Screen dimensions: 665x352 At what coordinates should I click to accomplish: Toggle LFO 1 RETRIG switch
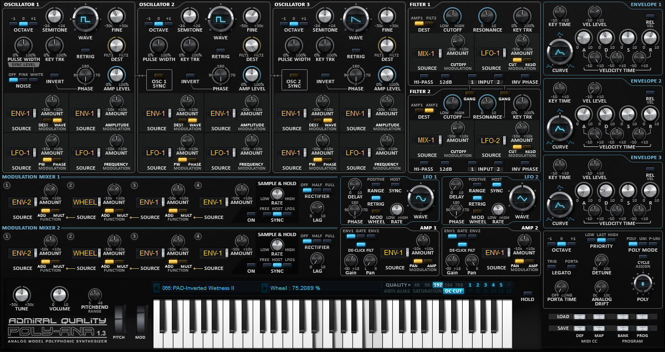pos(375,197)
